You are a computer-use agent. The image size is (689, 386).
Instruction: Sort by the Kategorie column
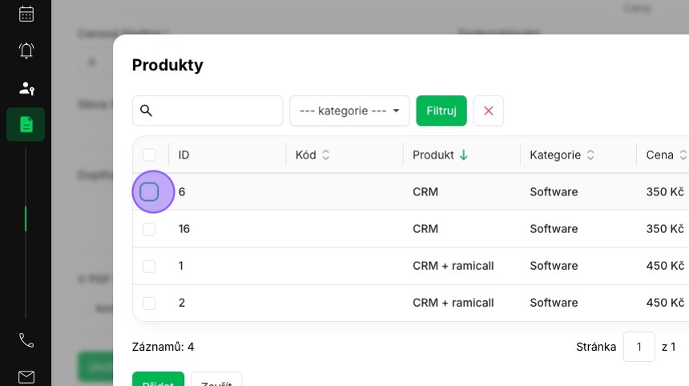tap(562, 155)
